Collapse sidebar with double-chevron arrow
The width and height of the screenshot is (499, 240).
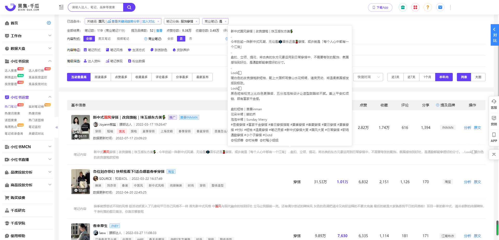[x=57, y=127]
